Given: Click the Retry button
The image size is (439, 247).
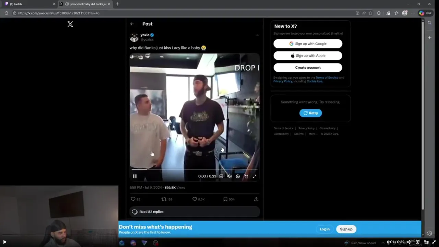Looking at the screenshot, I should point(310,113).
